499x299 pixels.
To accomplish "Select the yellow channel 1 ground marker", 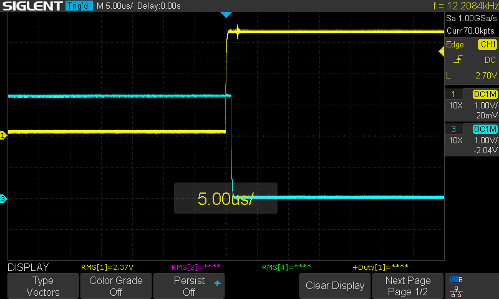I will pos(3,135).
